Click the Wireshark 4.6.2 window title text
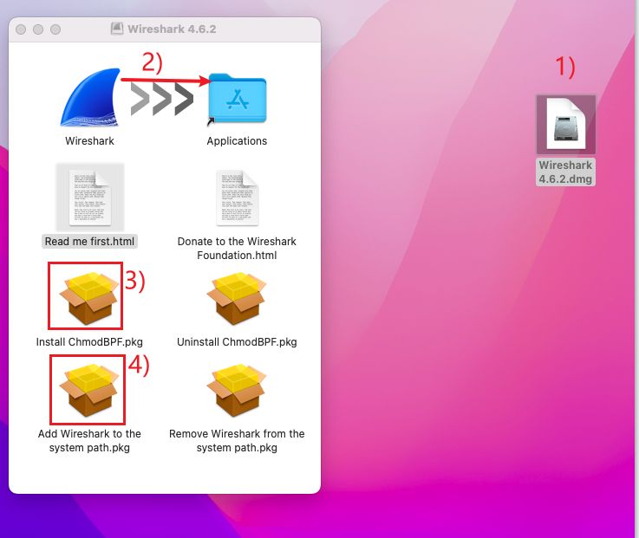 coord(172,29)
